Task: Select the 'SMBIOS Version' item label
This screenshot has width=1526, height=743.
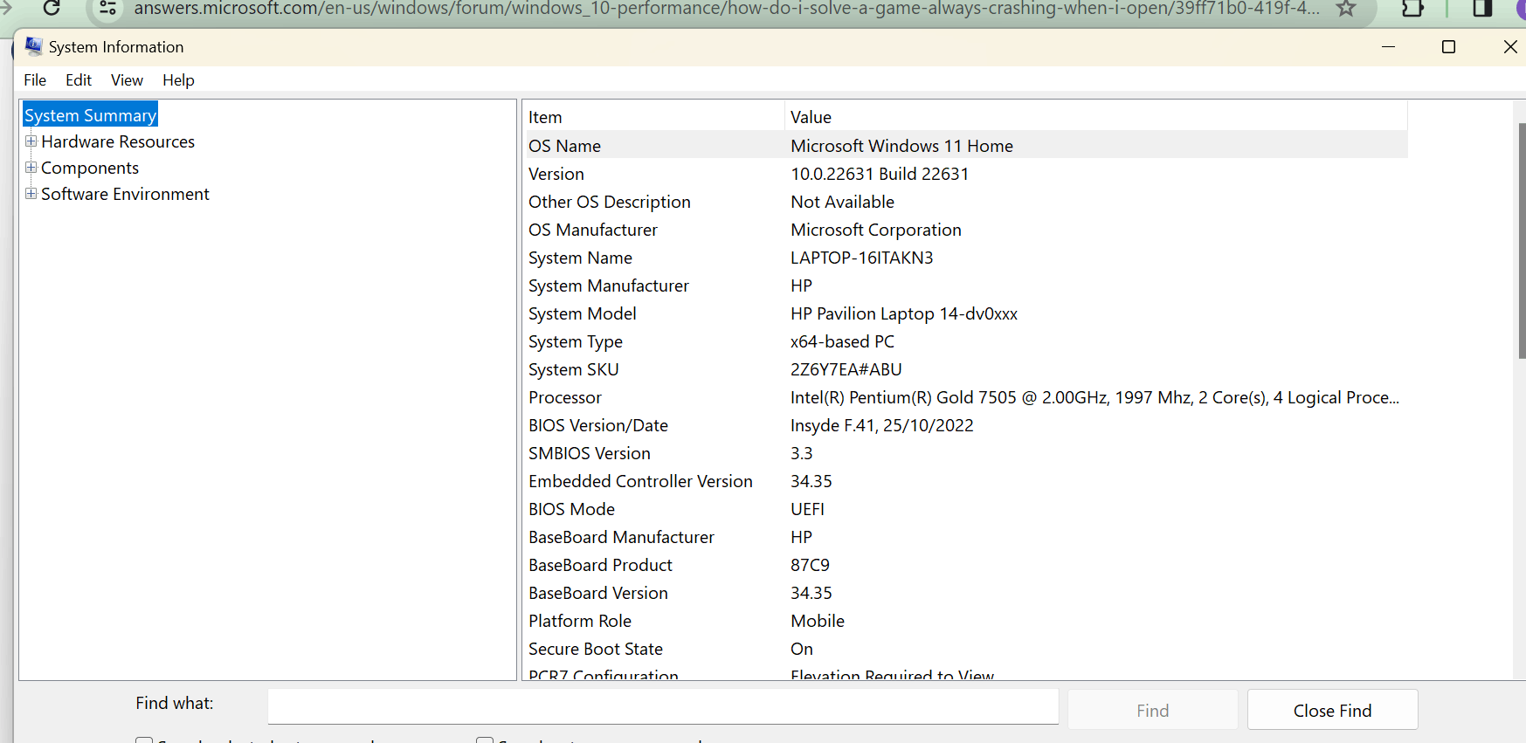Action: (590, 453)
